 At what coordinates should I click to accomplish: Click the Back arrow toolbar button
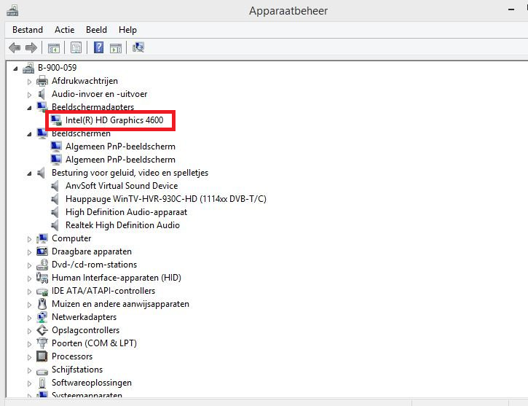click(x=15, y=47)
